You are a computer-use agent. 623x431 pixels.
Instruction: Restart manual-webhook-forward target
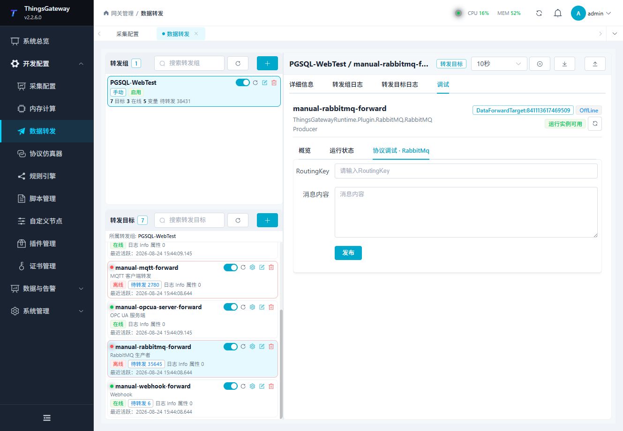pyautogui.click(x=243, y=386)
